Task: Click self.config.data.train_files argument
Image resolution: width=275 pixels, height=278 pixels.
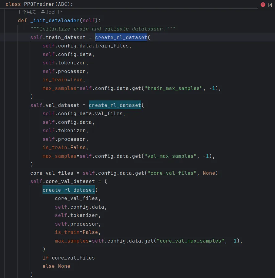Action: 85,46
